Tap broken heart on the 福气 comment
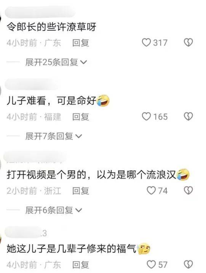The height and width of the screenshot is (273, 206). [x=188, y=265]
